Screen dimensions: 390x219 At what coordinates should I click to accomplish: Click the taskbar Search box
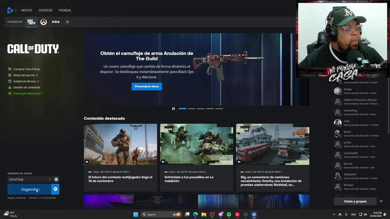(x=161, y=214)
